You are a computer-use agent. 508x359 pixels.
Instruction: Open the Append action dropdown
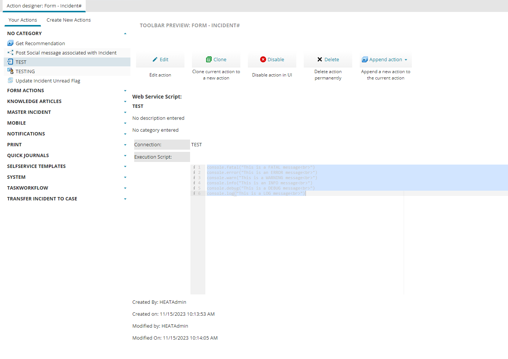point(406,60)
